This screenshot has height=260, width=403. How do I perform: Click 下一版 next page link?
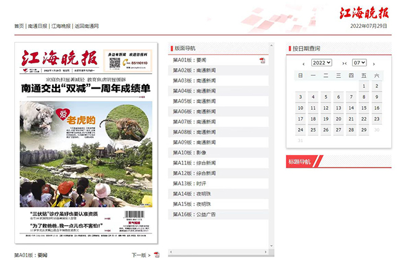point(140,254)
